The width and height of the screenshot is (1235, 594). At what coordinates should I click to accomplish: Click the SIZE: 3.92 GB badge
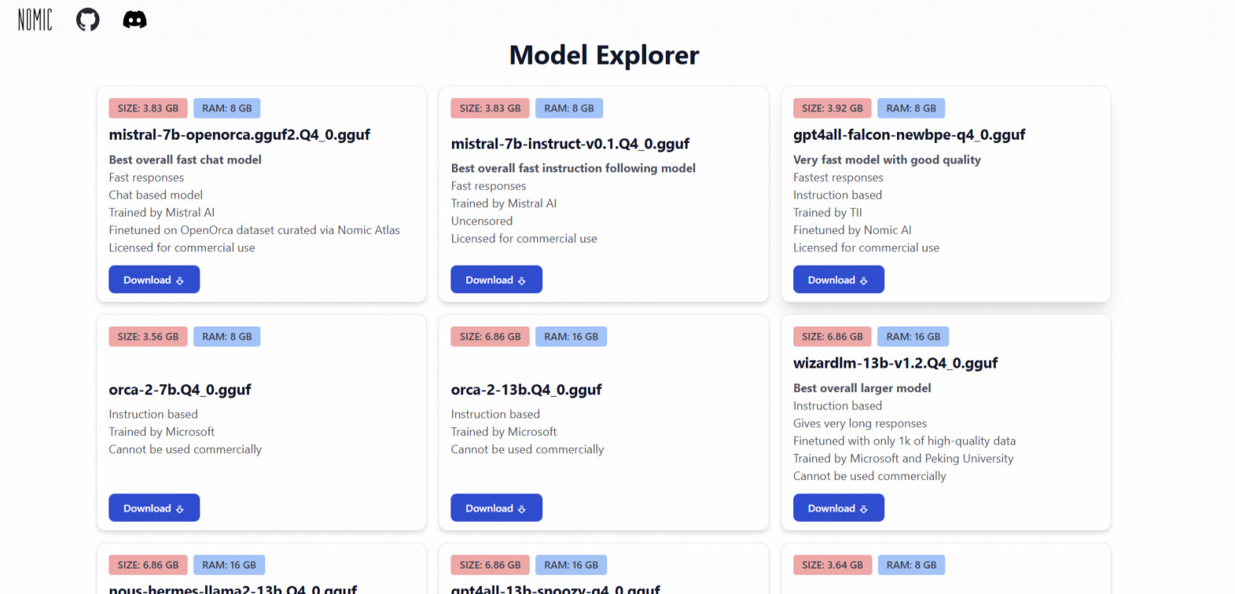pyautogui.click(x=832, y=108)
